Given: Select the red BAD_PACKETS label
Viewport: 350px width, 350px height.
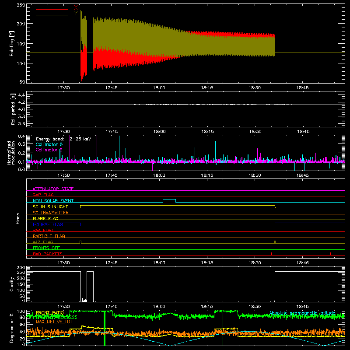Looking at the screenshot, I should click(48, 254).
